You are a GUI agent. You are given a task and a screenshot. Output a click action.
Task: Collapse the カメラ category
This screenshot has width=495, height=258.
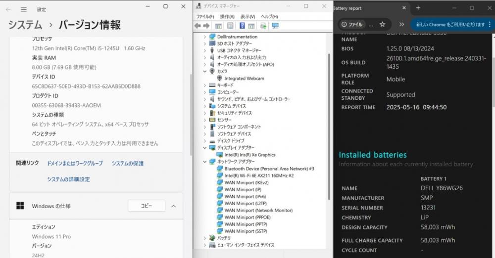coord(205,71)
